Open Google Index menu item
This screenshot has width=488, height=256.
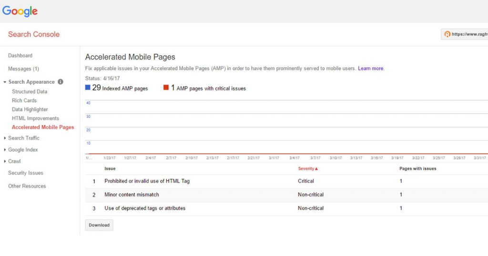pyautogui.click(x=23, y=150)
